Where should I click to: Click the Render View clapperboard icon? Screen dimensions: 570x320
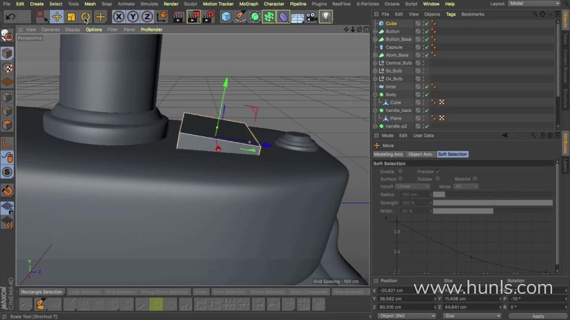tap(179, 17)
